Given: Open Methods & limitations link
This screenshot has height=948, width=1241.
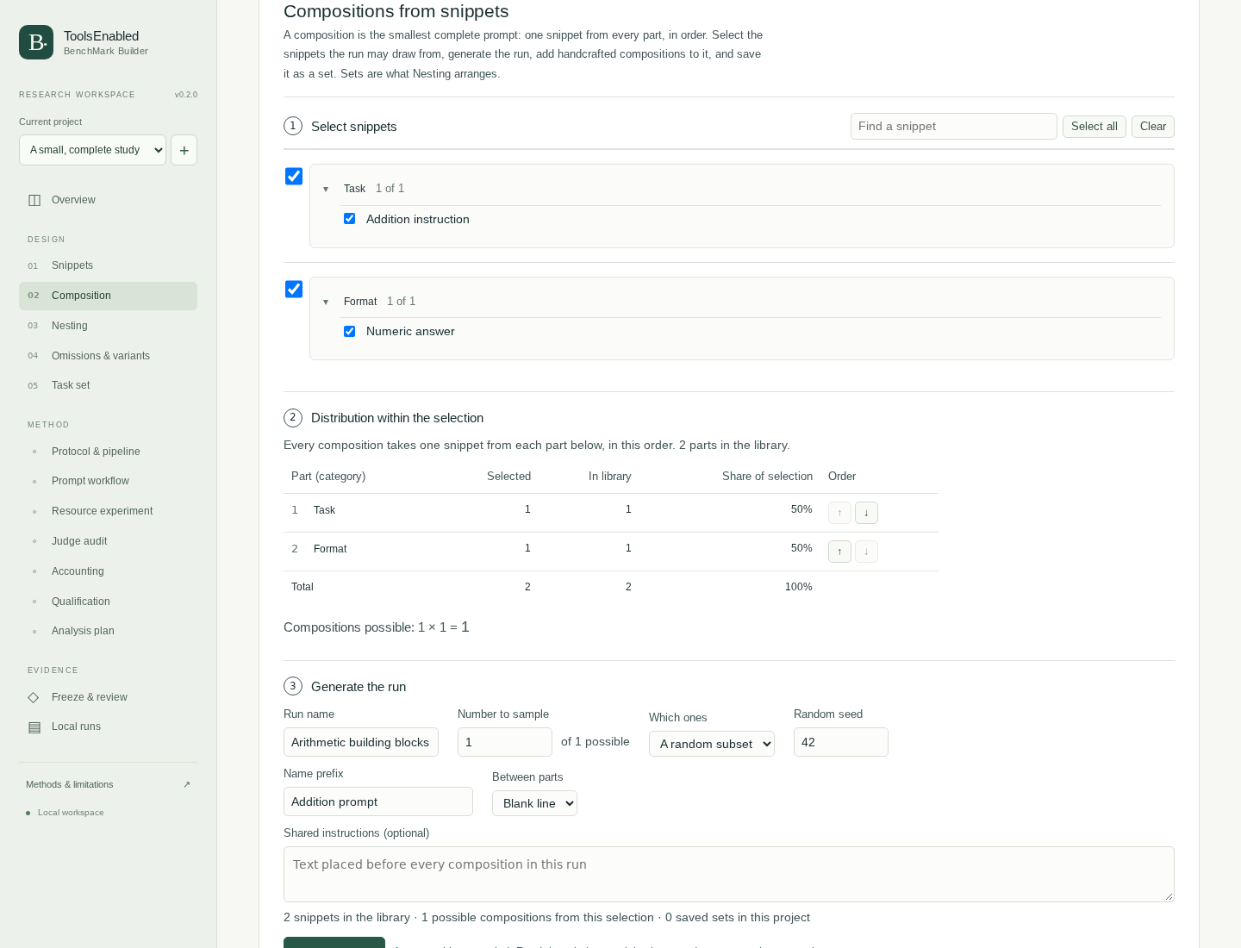Looking at the screenshot, I should point(108,784).
